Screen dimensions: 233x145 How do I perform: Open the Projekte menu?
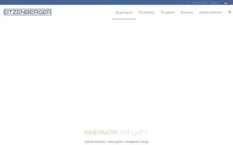(168, 12)
